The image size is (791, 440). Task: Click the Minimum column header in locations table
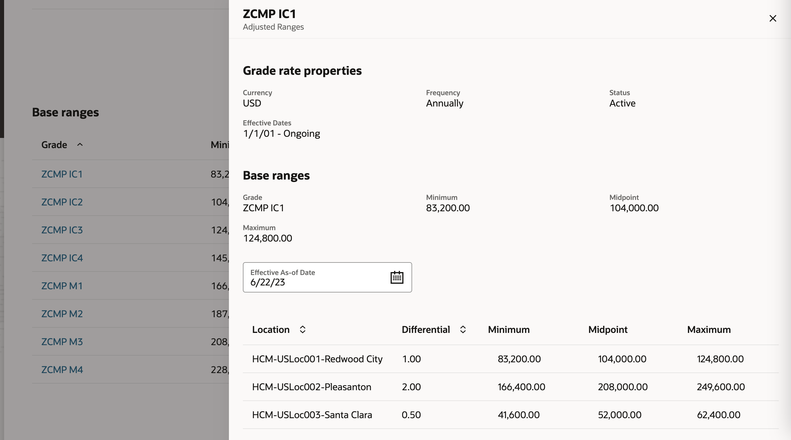(x=509, y=329)
